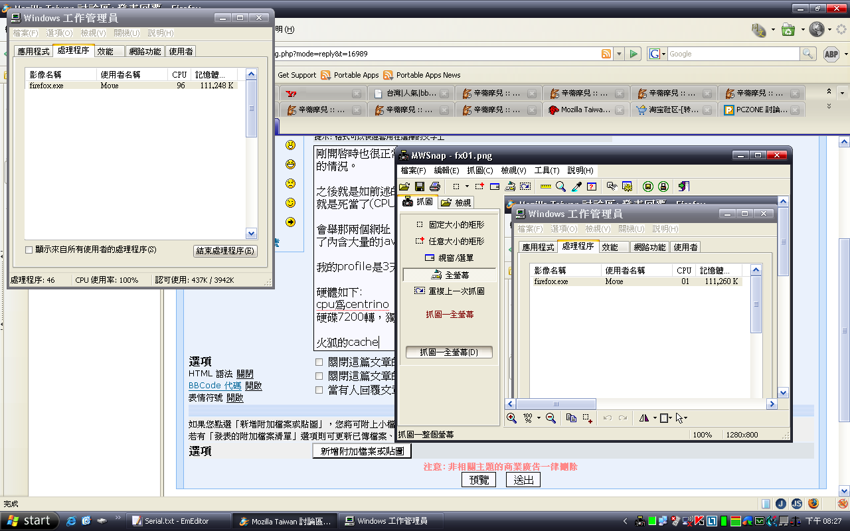This screenshot has height=531, width=850.
Task: Open the 100% zoom level dropdown arrow
Action: [538, 418]
